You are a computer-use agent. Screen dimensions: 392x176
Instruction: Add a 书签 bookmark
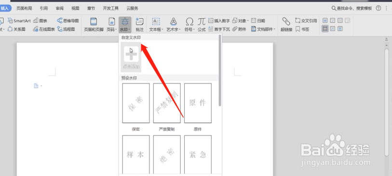[x=302, y=29]
